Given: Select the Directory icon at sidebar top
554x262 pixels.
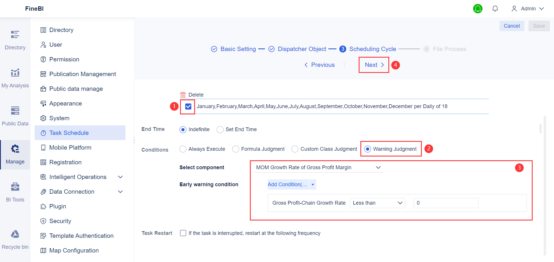Looking at the screenshot, I should 15,39.
